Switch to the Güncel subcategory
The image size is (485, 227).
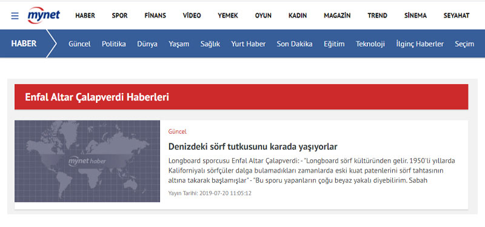[x=79, y=44]
